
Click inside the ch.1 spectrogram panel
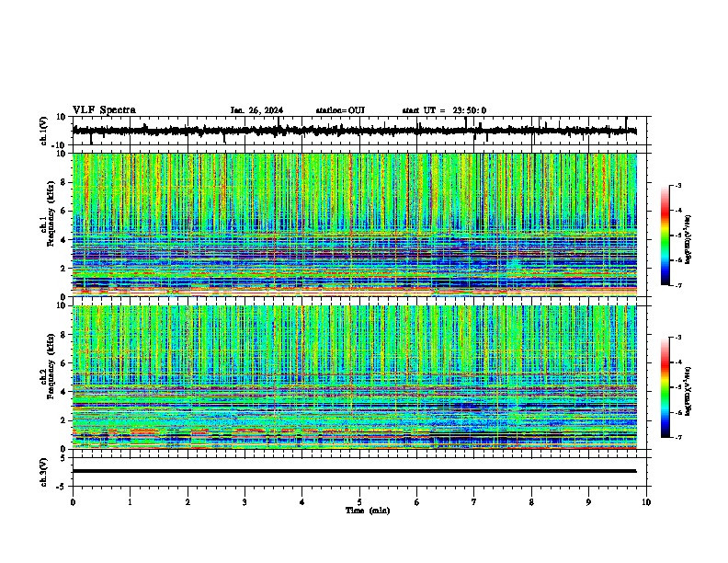354,224
